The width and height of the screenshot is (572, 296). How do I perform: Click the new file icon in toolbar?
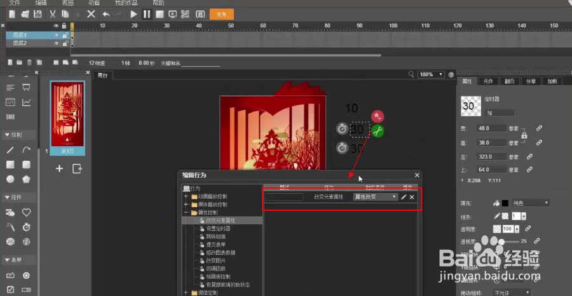click(x=13, y=14)
